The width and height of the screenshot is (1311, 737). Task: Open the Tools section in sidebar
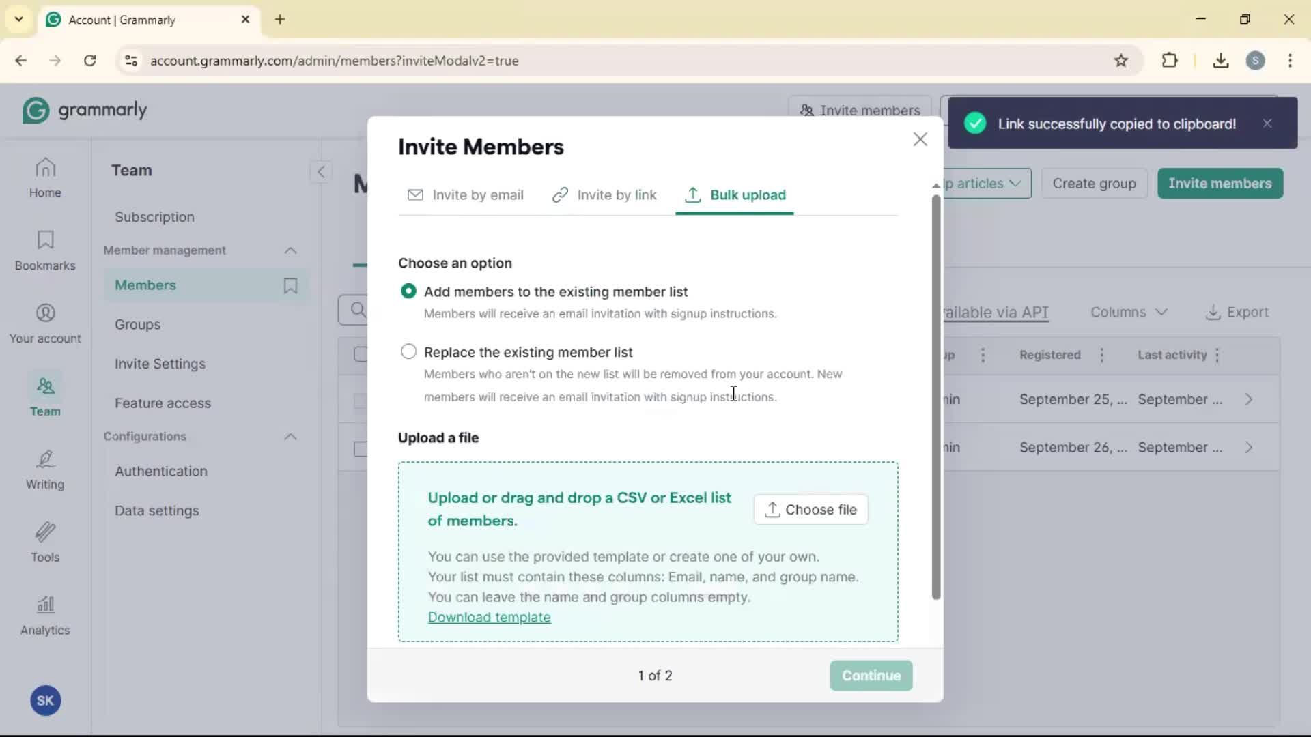click(44, 543)
